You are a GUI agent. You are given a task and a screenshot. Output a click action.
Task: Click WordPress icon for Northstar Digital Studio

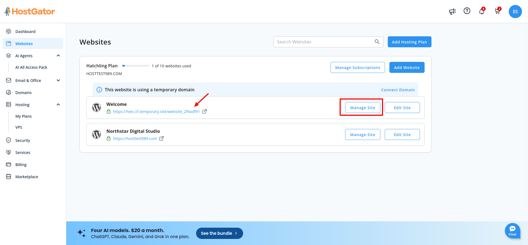click(97, 134)
